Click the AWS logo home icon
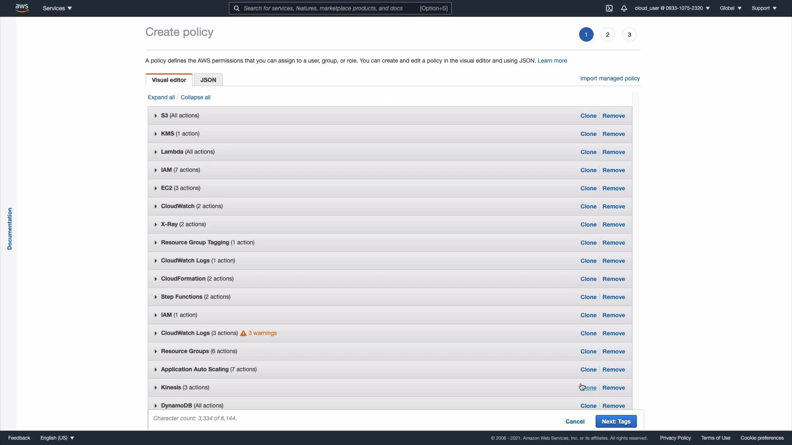The width and height of the screenshot is (792, 445). point(22,8)
